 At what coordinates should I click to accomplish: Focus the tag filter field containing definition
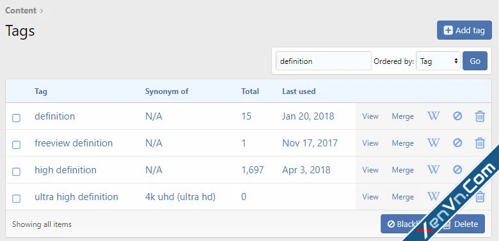pyautogui.click(x=323, y=61)
